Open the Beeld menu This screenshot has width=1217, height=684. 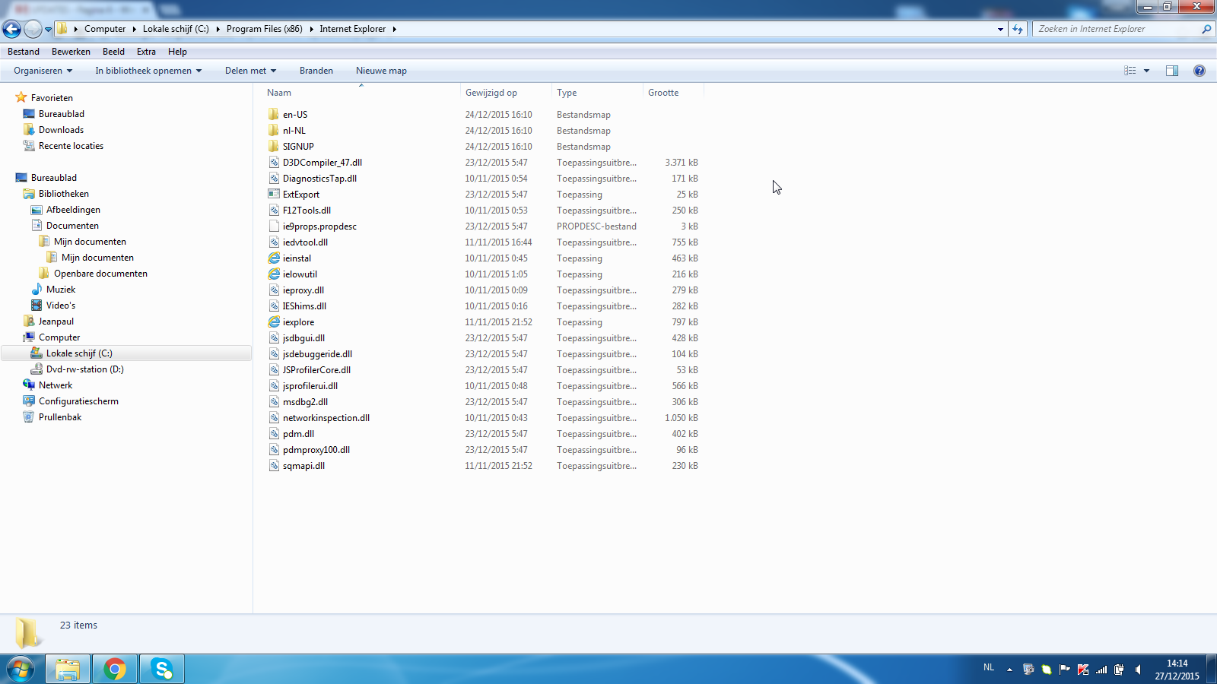(113, 52)
